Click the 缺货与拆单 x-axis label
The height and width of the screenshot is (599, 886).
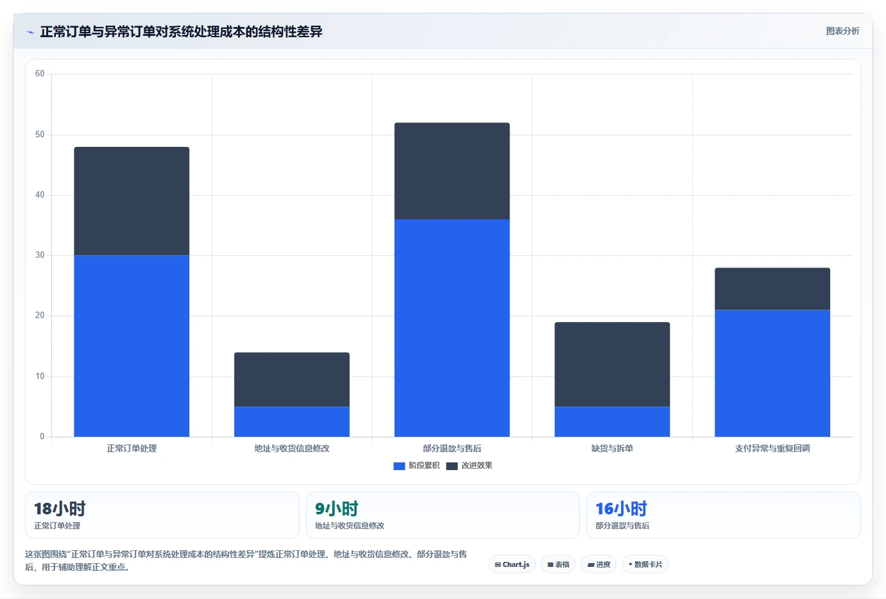pyautogui.click(x=612, y=448)
